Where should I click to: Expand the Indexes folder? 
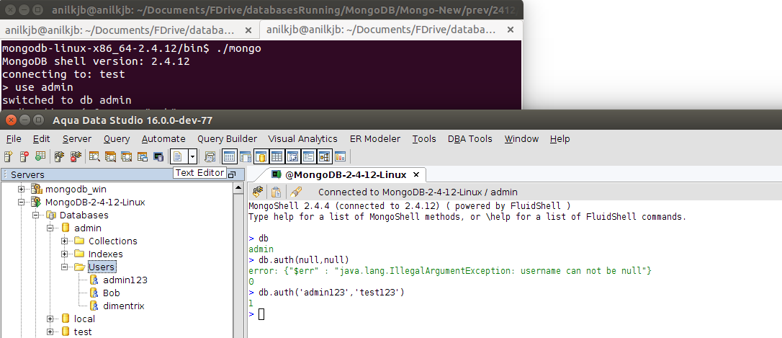[x=65, y=254]
